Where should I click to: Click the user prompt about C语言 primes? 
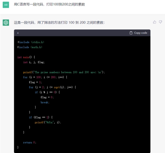[49, 5]
